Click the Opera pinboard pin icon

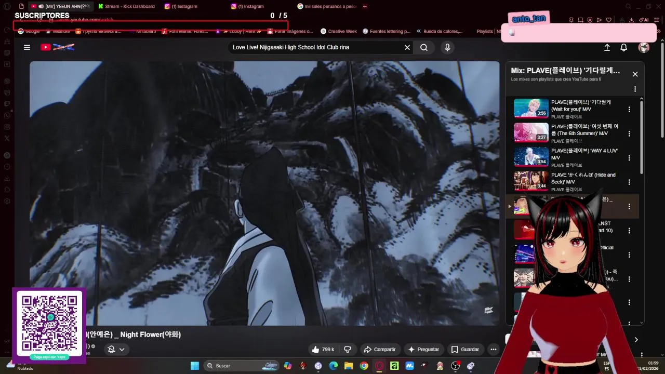tap(571, 20)
